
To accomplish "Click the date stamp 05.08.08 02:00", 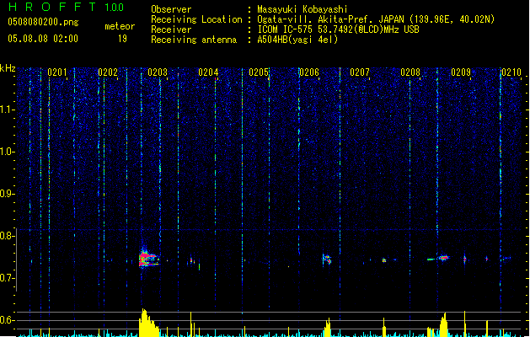I will click(x=43, y=39).
